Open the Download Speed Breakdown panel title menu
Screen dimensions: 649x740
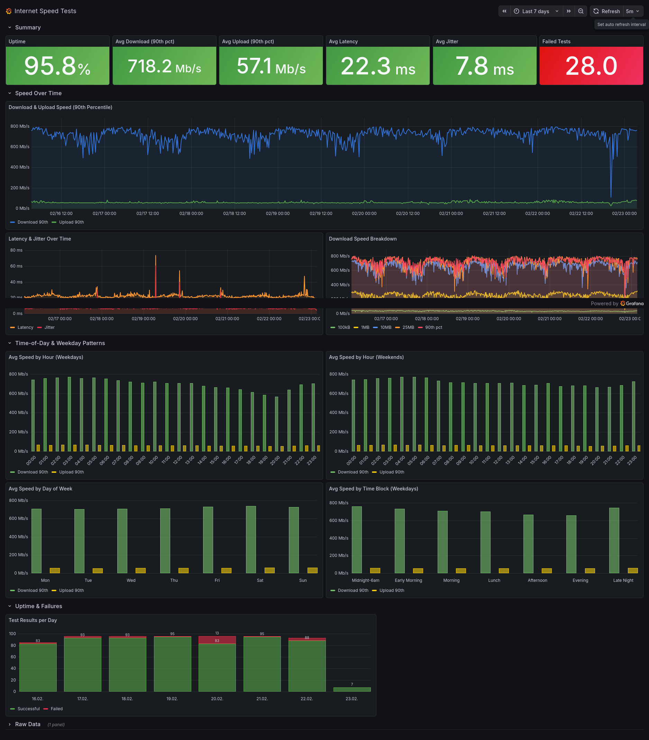(x=363, y=238)
